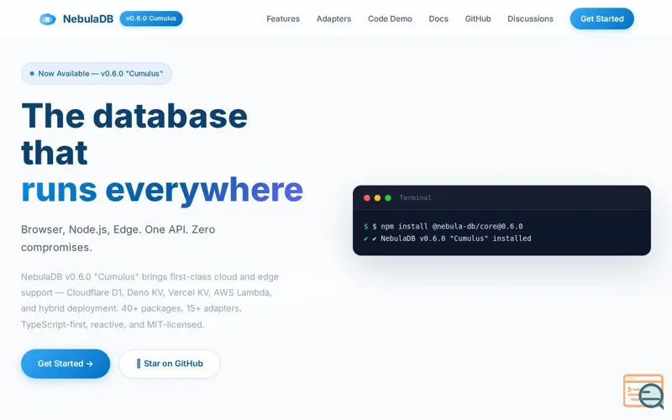Click the v0.6.0 Cumulus version badge

tap(151, 18)
